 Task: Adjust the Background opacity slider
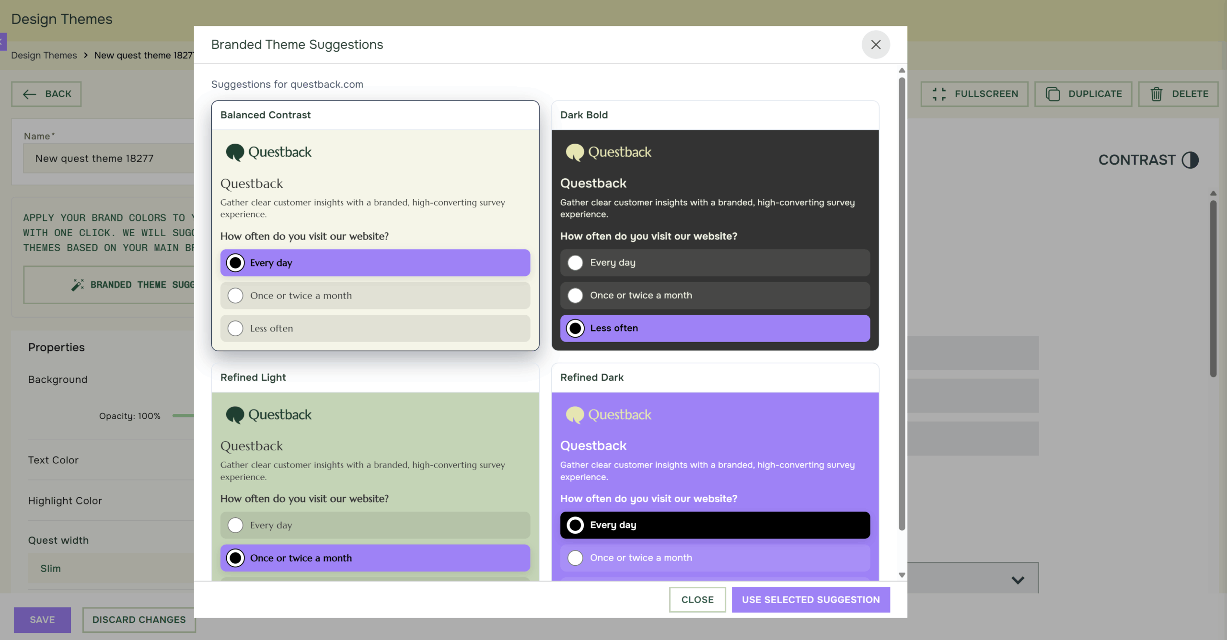tap(183, 415)
